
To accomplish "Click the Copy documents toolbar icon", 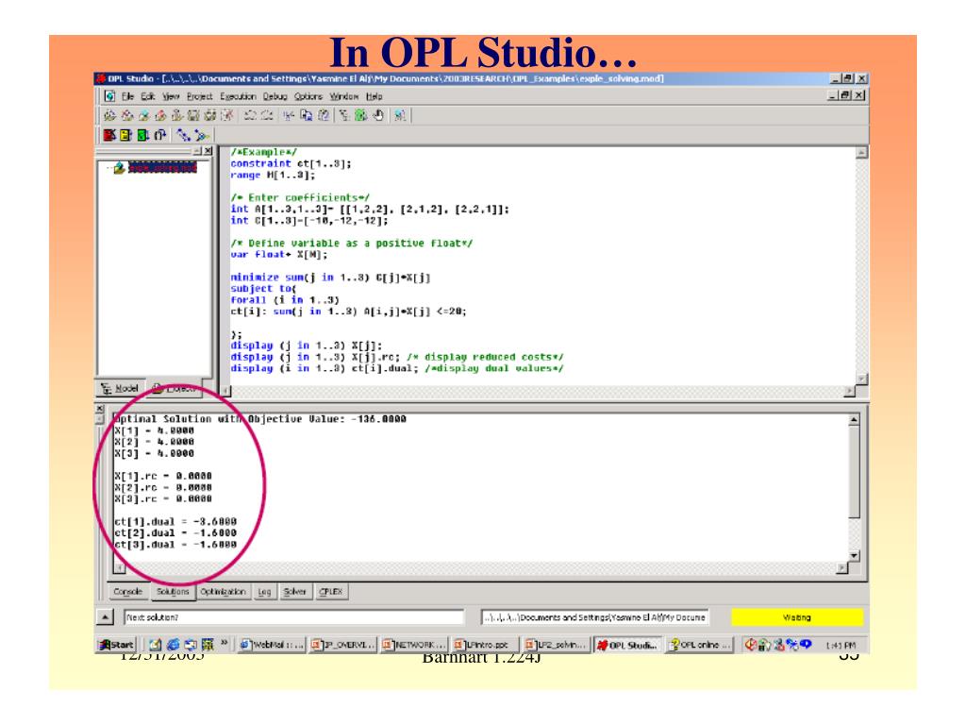I will tap(307, 115).
